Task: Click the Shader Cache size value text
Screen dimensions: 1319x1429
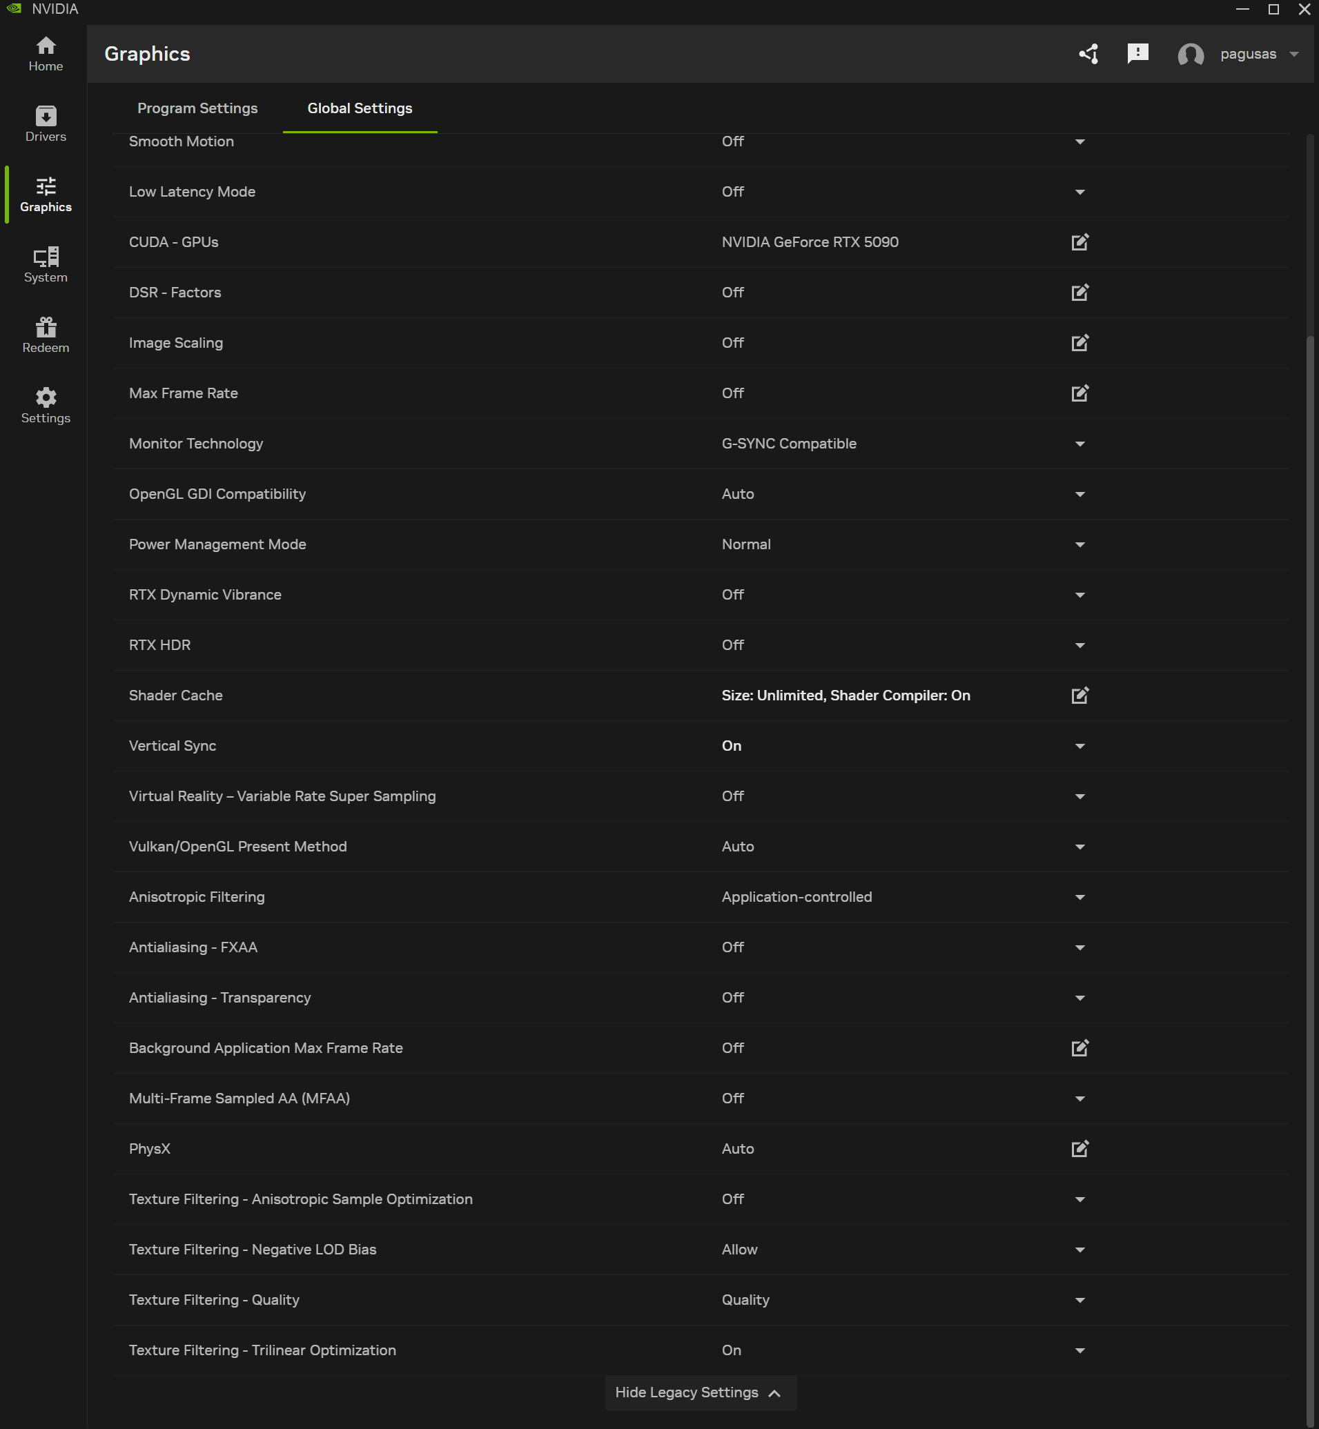Action: click(846, 696)
